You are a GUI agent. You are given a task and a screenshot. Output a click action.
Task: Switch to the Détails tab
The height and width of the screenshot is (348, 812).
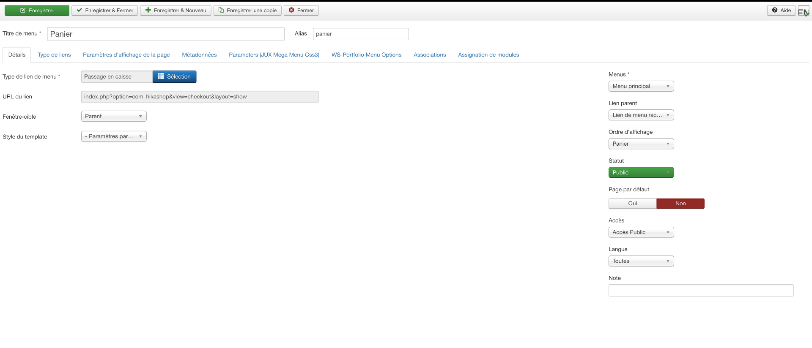pos(17,55)
